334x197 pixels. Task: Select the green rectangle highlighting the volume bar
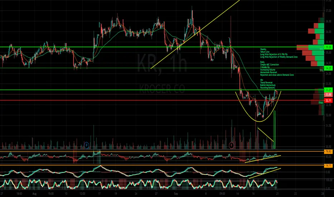(x=275, y=130)
